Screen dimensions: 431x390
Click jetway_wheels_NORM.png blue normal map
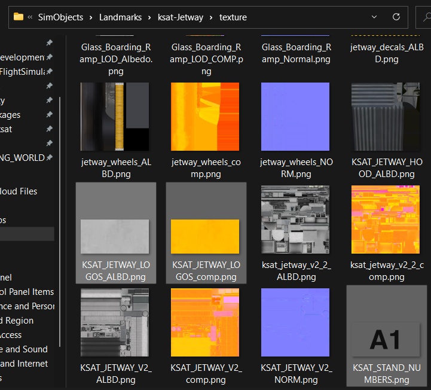click(295, 117)
